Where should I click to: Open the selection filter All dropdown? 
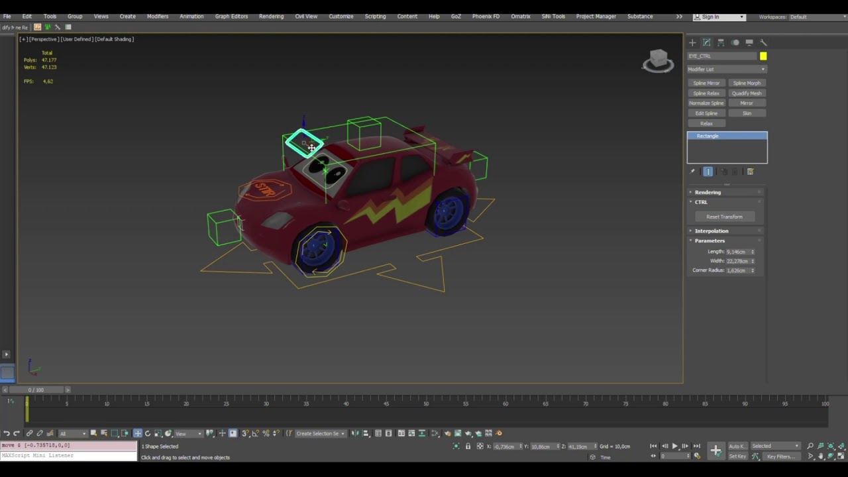point(72,433)
